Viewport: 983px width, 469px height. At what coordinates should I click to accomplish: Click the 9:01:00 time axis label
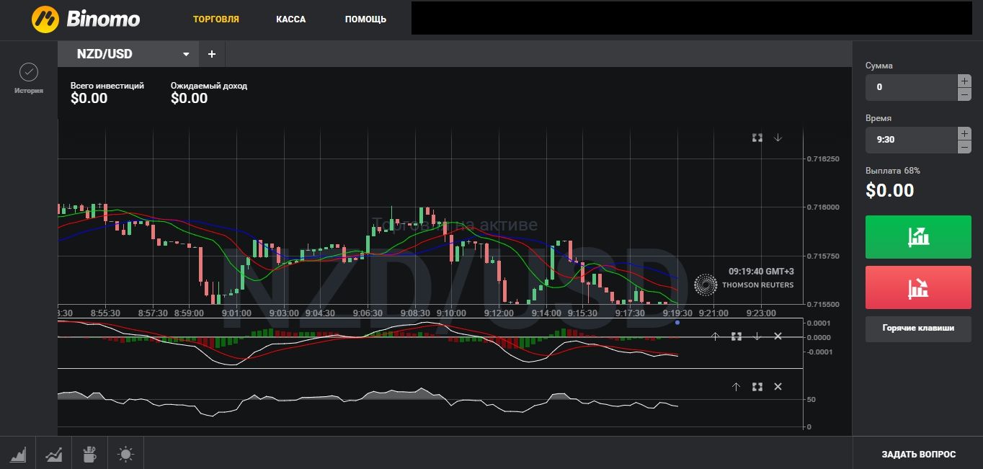(x=236, y=313)
